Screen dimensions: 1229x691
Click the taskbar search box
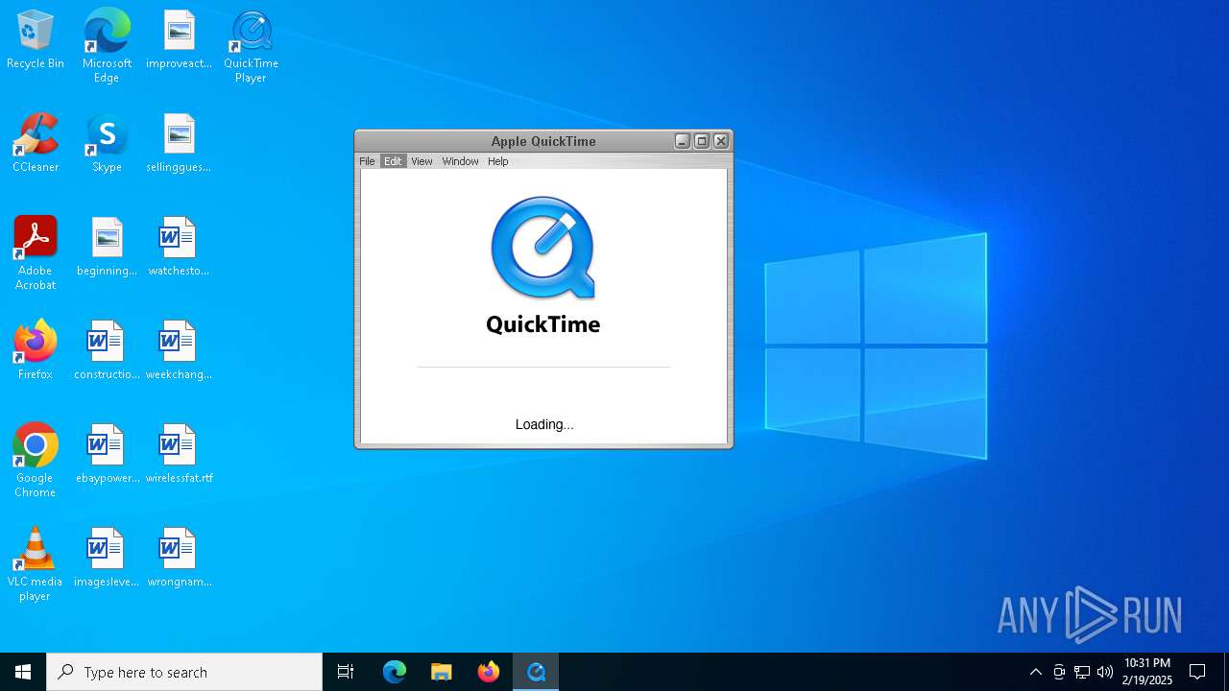(x=184, y=672)
